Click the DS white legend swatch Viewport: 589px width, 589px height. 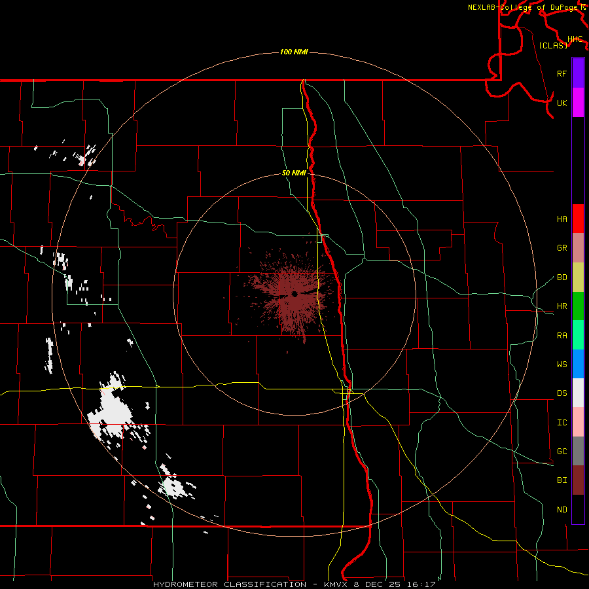coord(578,393)
